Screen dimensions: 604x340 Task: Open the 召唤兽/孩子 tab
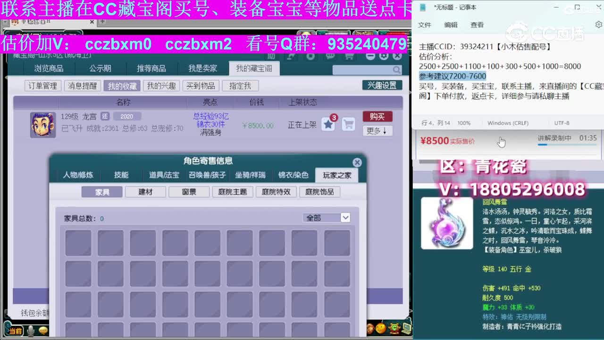pos(207,175)
